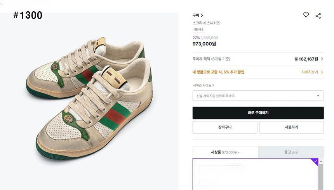Click the share icon

pos(318,16)
